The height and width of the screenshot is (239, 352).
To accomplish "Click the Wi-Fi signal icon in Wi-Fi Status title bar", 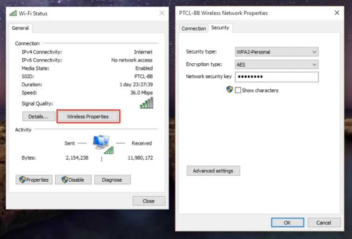I will click(x=13, y=13).
